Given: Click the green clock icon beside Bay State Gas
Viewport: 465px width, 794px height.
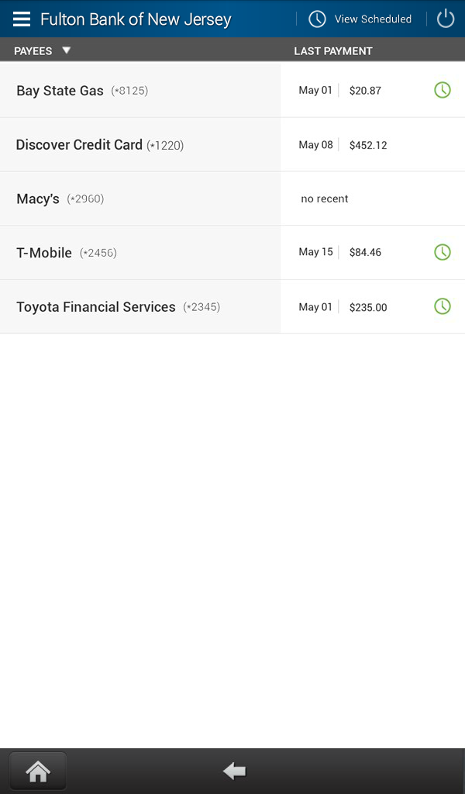Looking at the screenshot, I should click(x=443, y=90).
